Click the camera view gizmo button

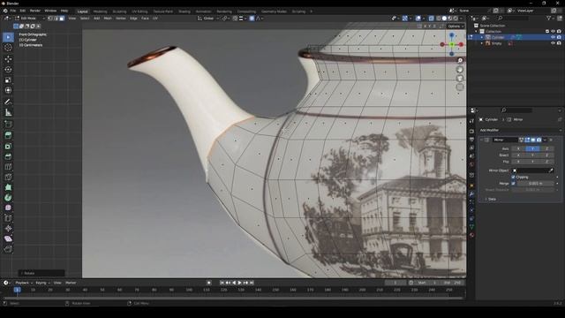(460, 79)
